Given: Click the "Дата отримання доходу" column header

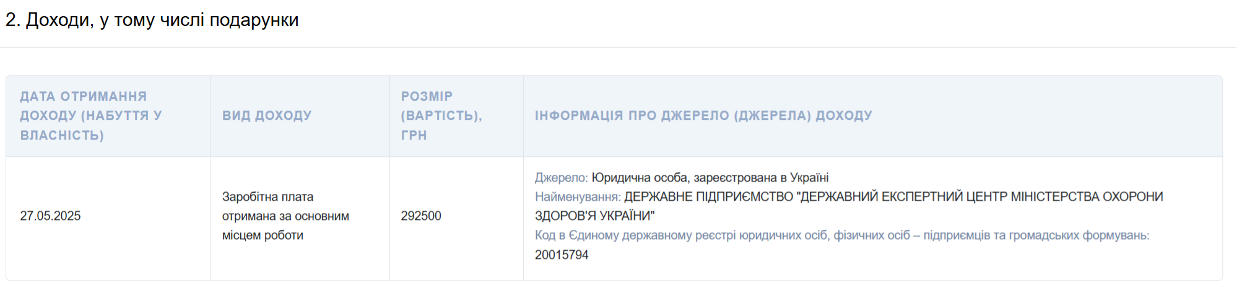Looking at the screenshot, I should tap(92, 115).
